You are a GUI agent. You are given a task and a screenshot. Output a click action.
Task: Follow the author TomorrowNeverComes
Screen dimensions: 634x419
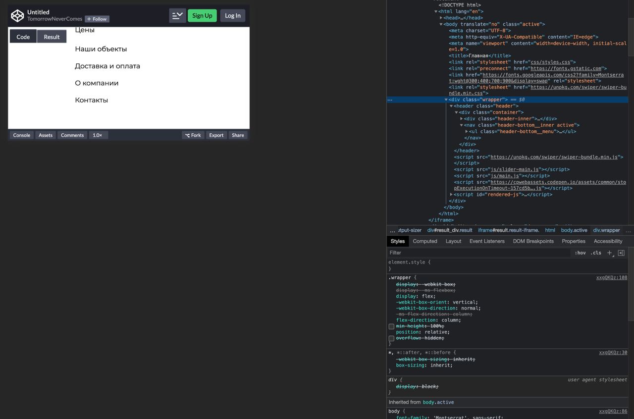(97, 19)
